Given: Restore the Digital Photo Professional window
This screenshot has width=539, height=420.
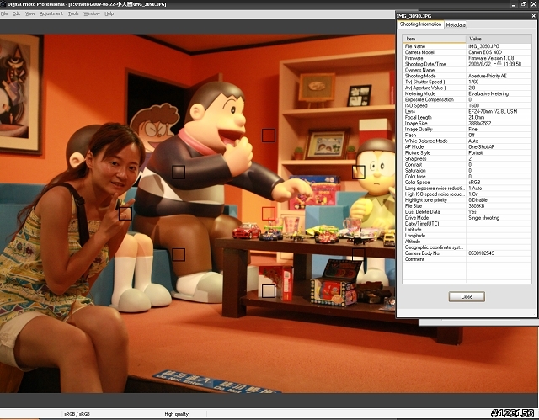Looking at the screenshot, I should point(524,4).
